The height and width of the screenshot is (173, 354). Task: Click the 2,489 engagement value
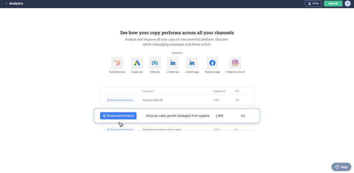click(220, 116)
